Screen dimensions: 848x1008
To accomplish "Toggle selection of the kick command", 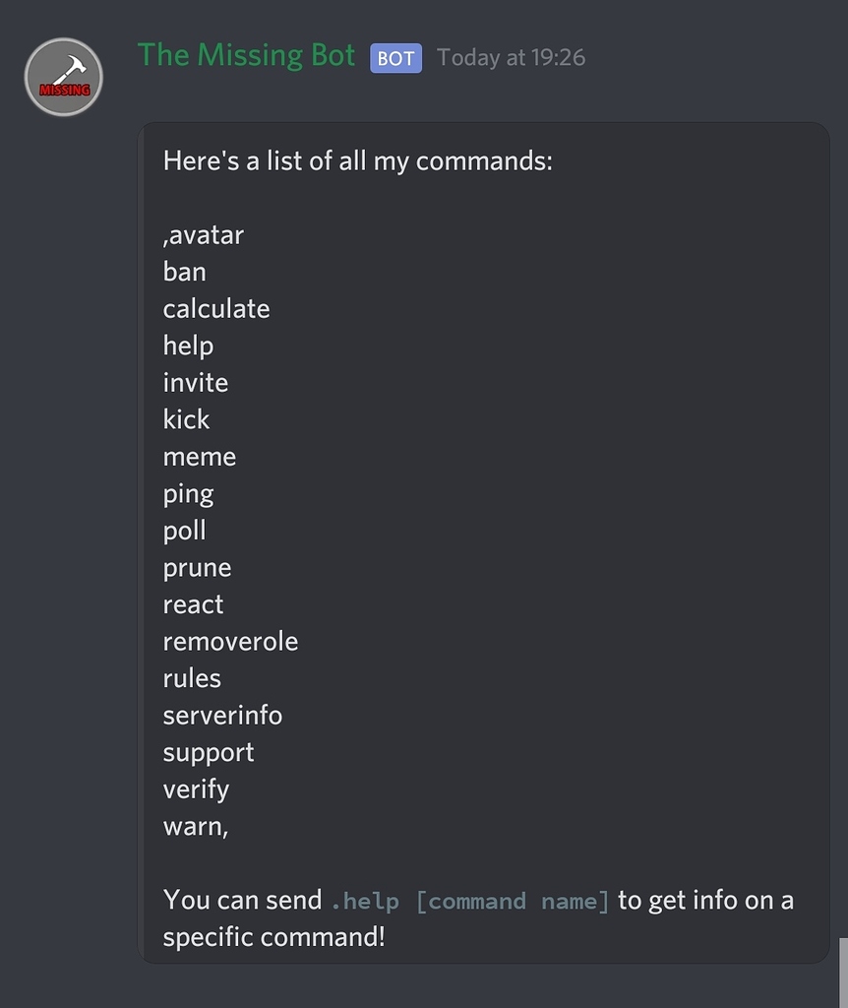I will point(186,419).
